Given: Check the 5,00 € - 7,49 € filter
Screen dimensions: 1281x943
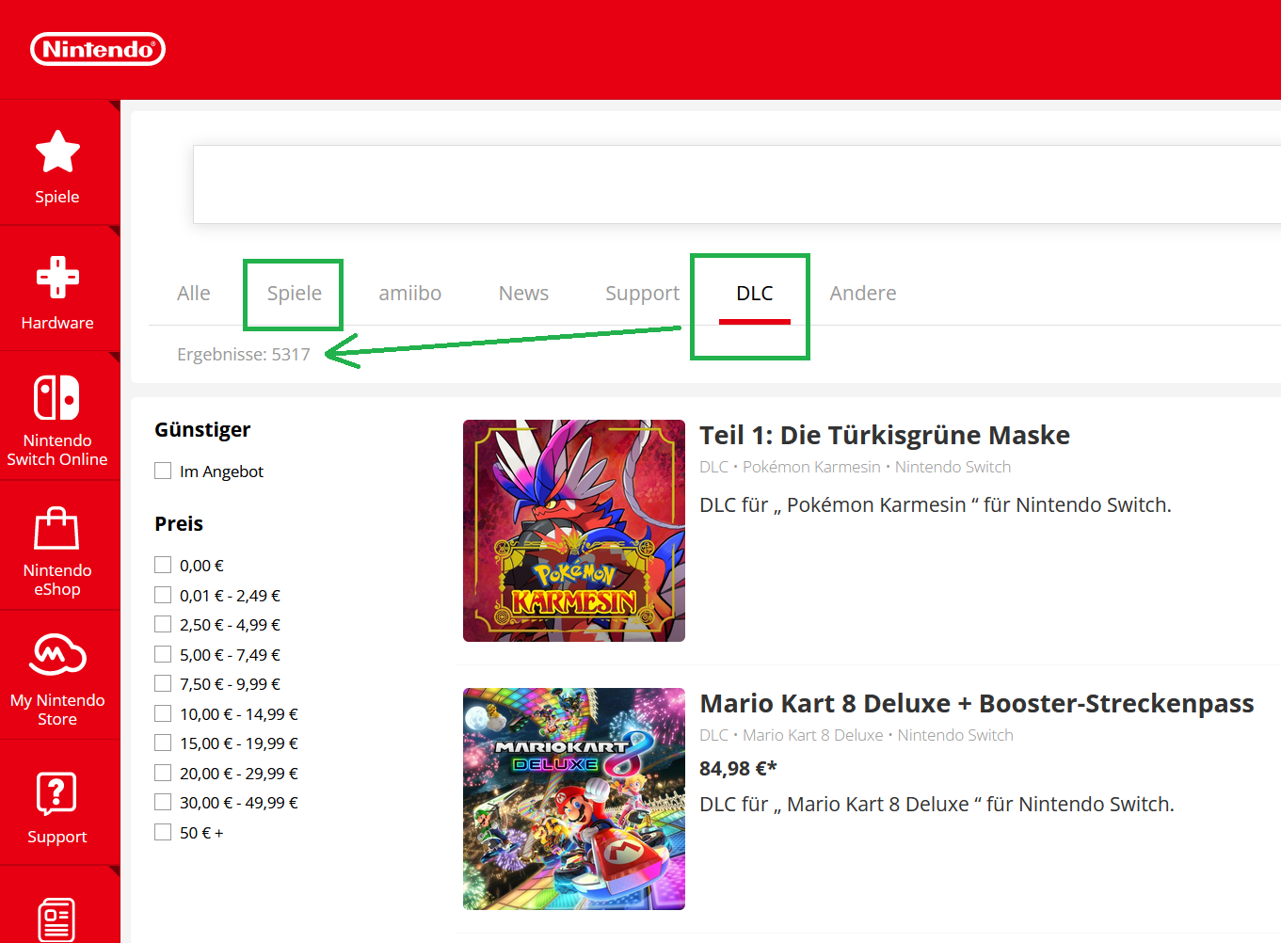Looking at the screenshot, I should coord(163,654).
